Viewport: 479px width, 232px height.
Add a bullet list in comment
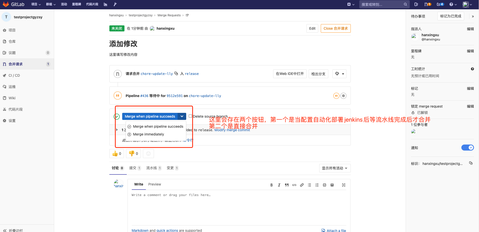point(309,185)
